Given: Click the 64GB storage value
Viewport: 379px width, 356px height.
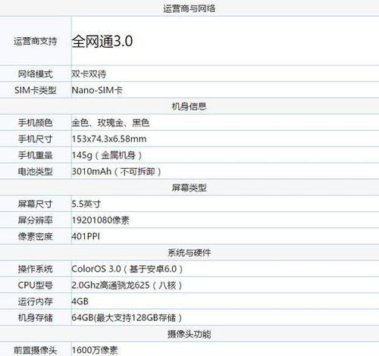Looking at the screenshot, I should pyautogui.click(x=127, y=317).
